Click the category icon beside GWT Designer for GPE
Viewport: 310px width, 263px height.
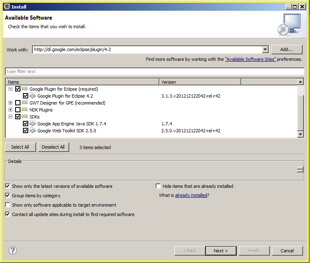[x=25, y=103]
